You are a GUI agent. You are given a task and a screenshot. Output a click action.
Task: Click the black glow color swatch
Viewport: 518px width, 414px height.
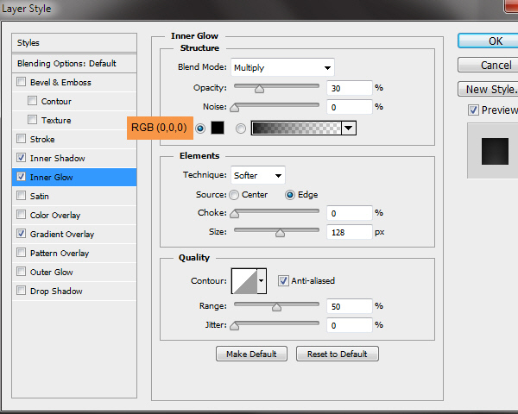pyautogui.click(x=218, y=129)
